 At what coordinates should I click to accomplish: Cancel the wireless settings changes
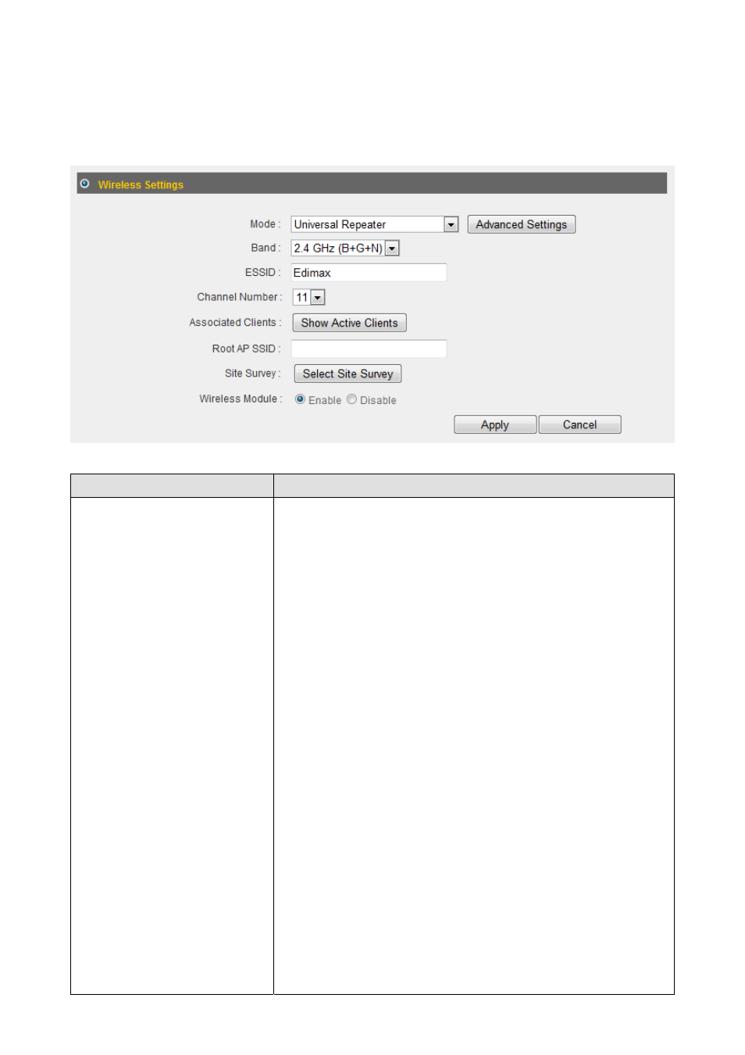point(579,424)
